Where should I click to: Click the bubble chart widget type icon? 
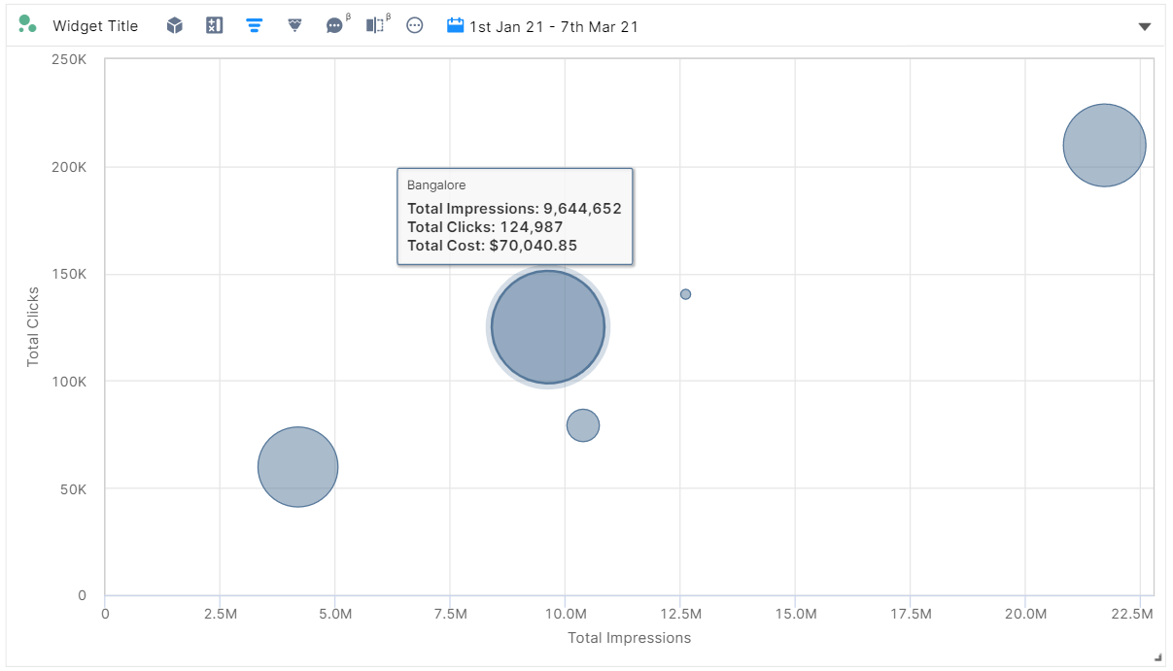(27, 24)
